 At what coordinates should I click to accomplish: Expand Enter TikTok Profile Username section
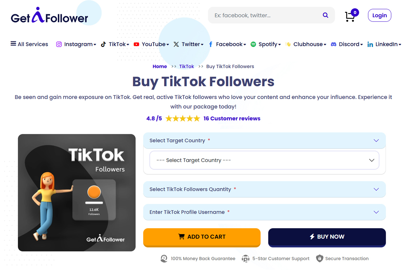tap(265, 212)
